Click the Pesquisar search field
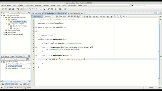The image size is (162, 91). (147, 6)
